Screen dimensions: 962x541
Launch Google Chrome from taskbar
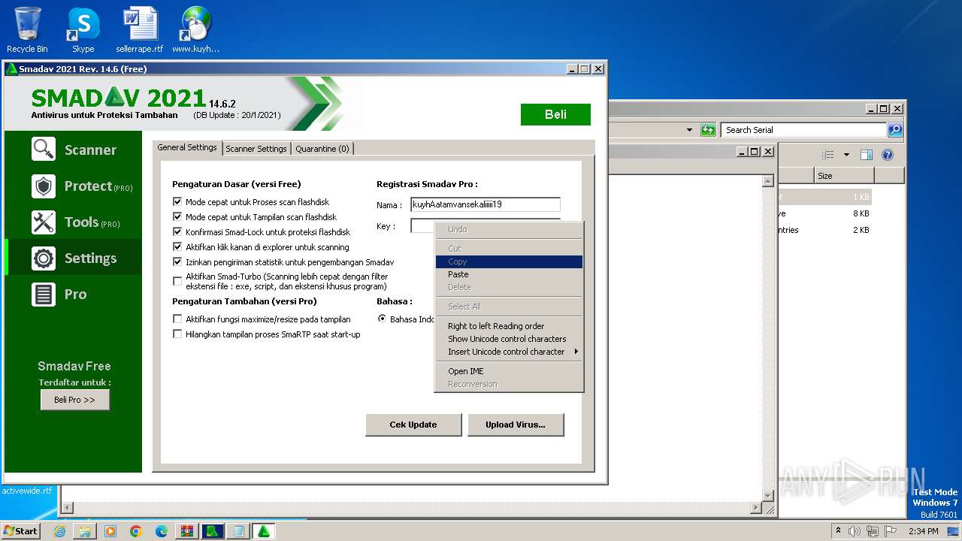pos(136,531)
